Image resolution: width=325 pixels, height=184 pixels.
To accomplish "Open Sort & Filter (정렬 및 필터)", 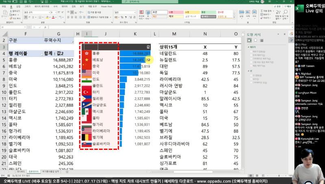I will pos(278,15).
